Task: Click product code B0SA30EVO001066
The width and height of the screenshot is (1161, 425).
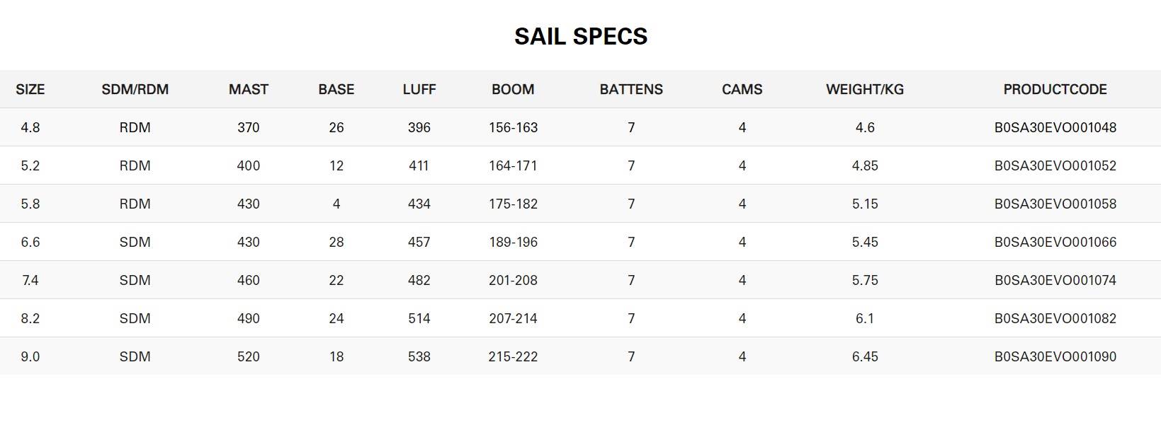Action: tap(1055, 243)
